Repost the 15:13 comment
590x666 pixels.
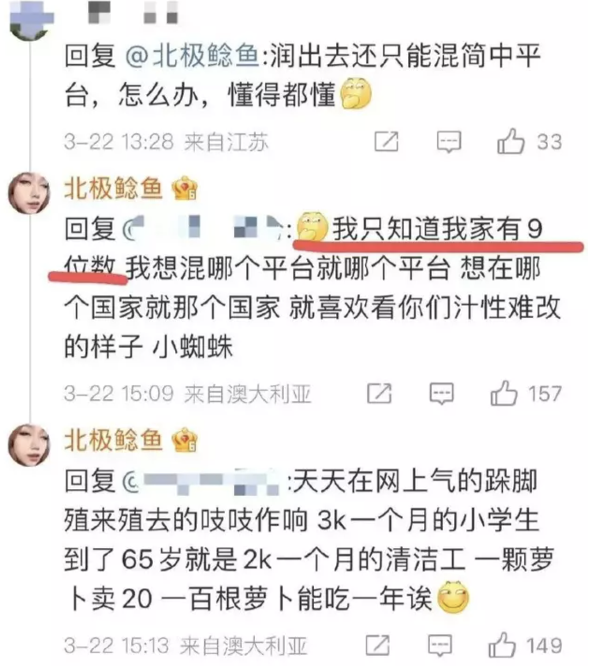(x=377, y=646)
